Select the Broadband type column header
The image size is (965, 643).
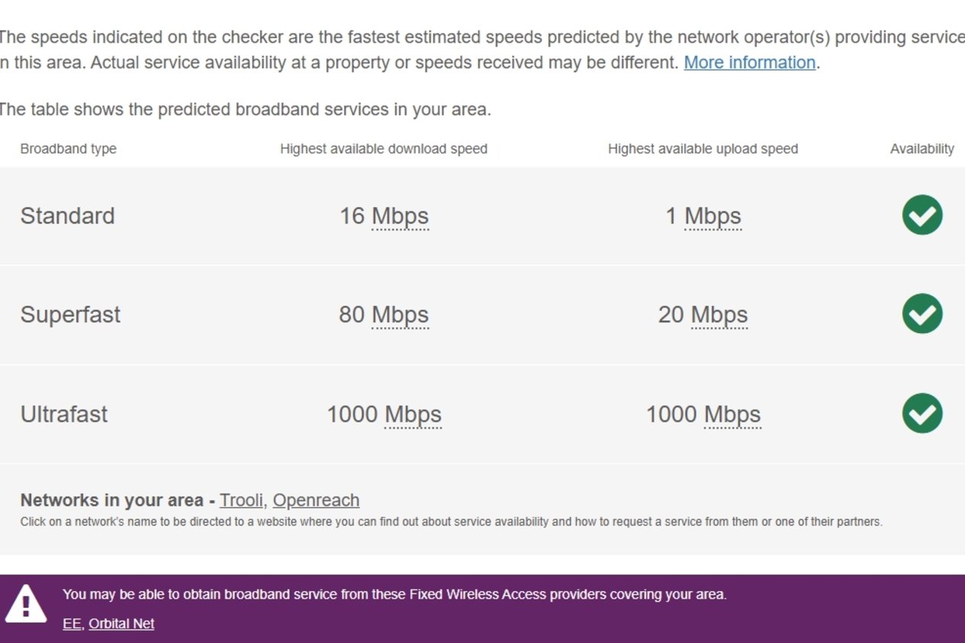[x=69, y=149]
